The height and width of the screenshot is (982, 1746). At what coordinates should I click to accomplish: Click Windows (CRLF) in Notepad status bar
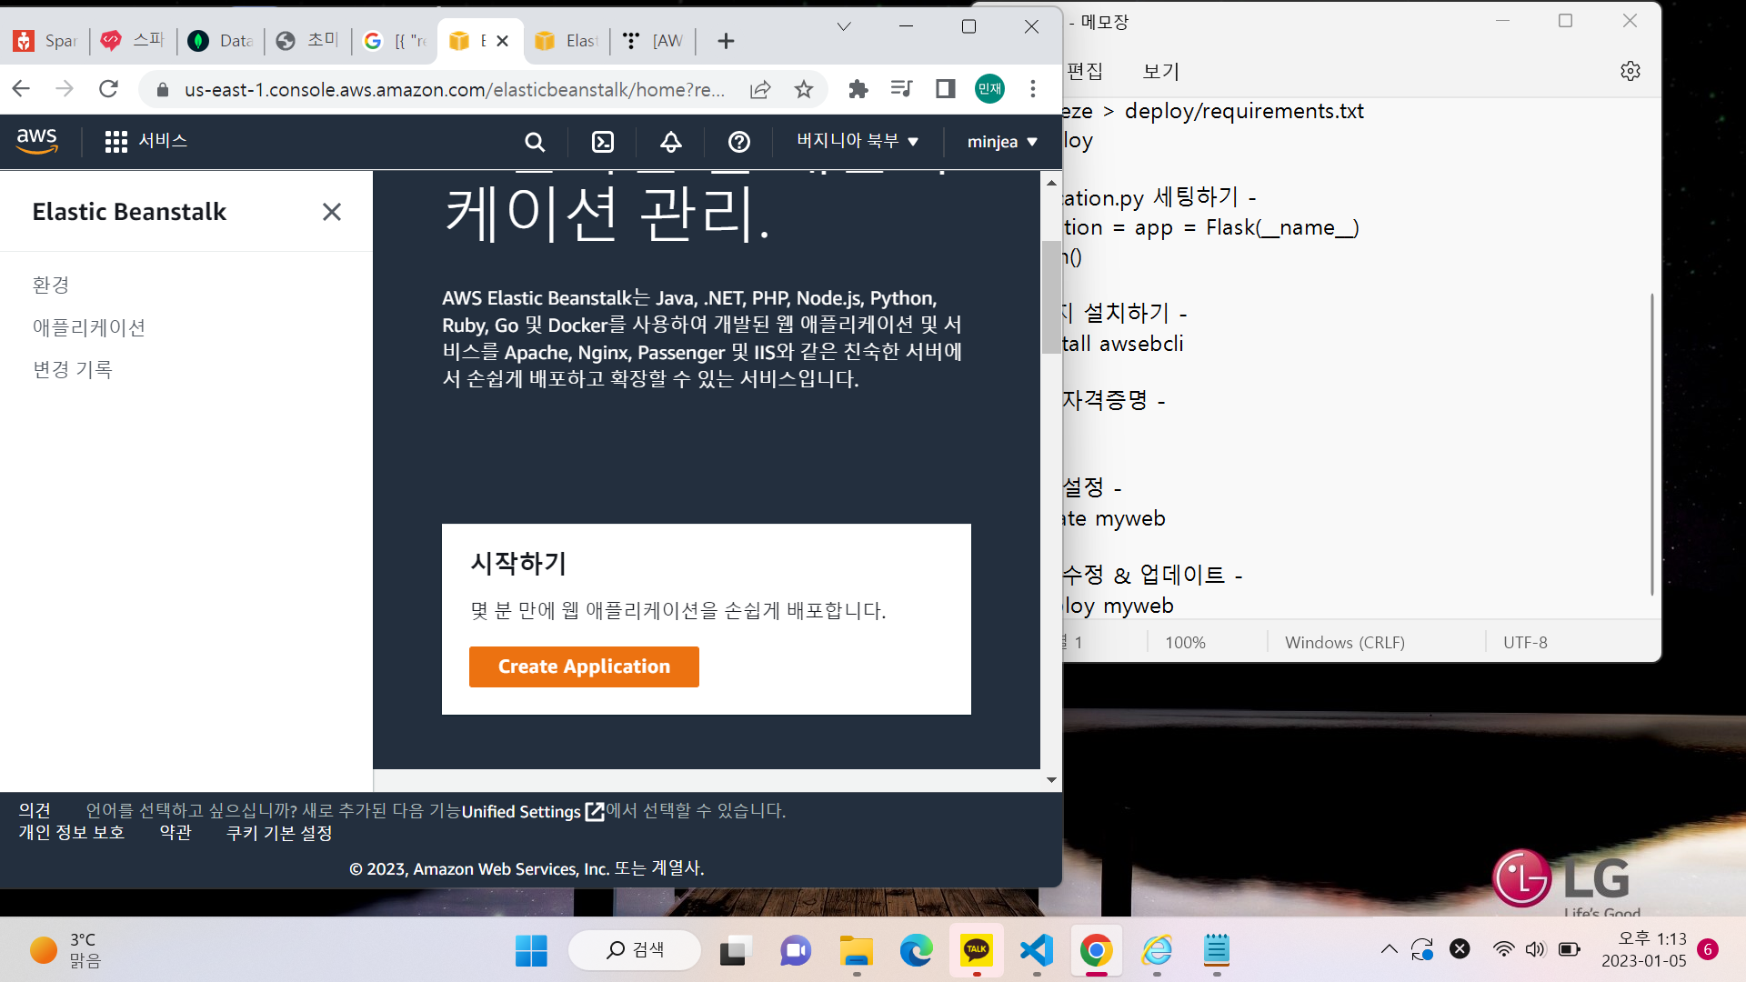[x=1345, y=642]
